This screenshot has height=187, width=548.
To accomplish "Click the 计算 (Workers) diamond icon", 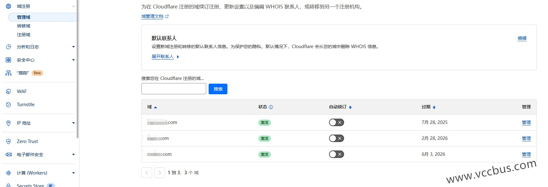I will point(8,173).
